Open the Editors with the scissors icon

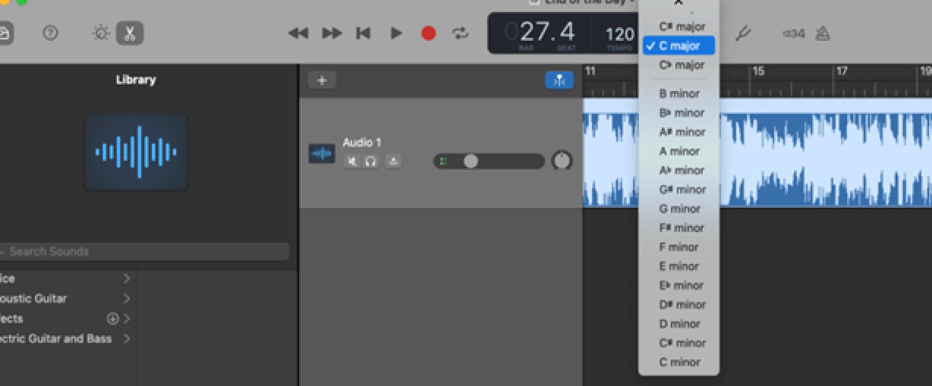coord(130,33)
